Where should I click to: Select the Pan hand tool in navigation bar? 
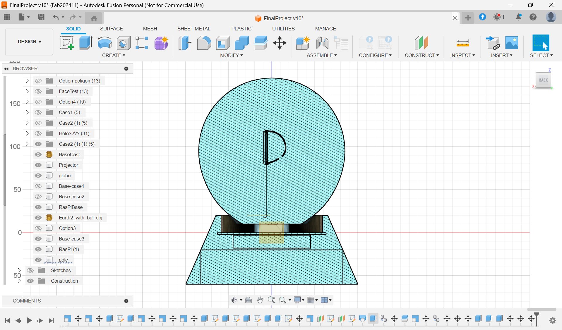tap(260, 300)
